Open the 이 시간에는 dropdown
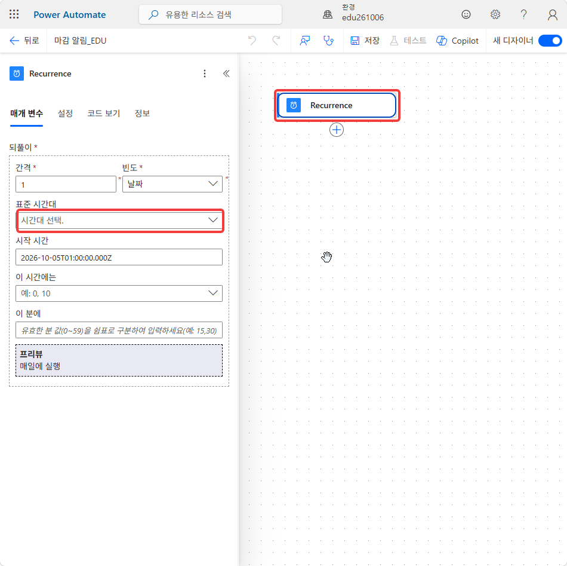Viewport: 567px width, 566px height. (119, 293)
